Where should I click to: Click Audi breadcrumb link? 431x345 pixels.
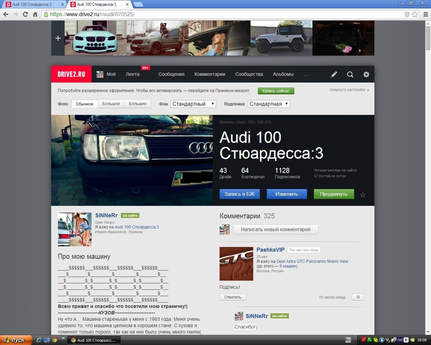click(x=241, y=122)
